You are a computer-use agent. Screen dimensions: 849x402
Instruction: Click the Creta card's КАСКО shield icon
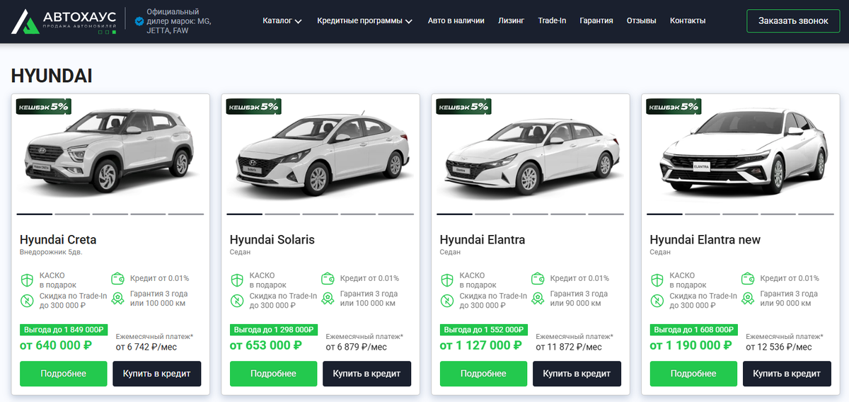click(27, 280)
